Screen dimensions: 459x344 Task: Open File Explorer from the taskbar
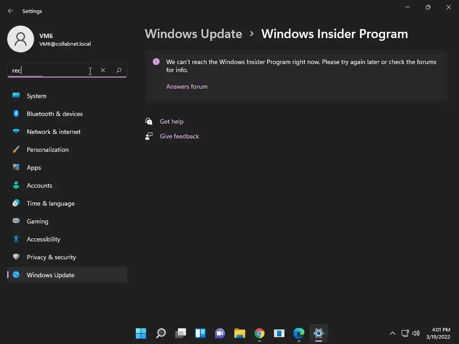pos(240,333)
